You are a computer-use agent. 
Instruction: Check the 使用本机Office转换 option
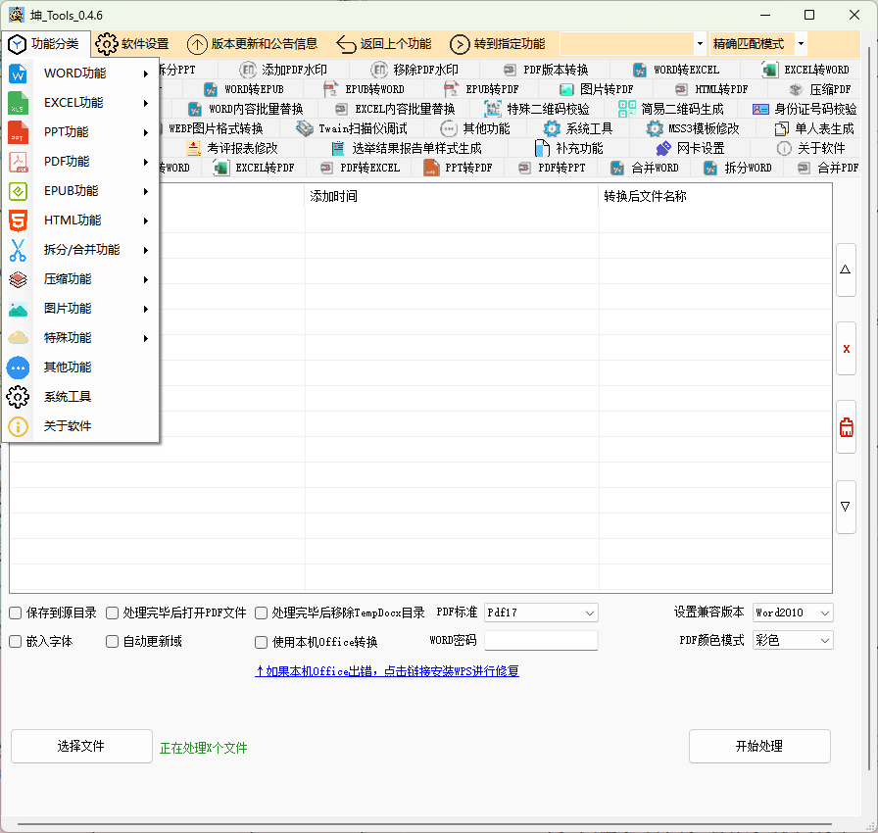262,643
